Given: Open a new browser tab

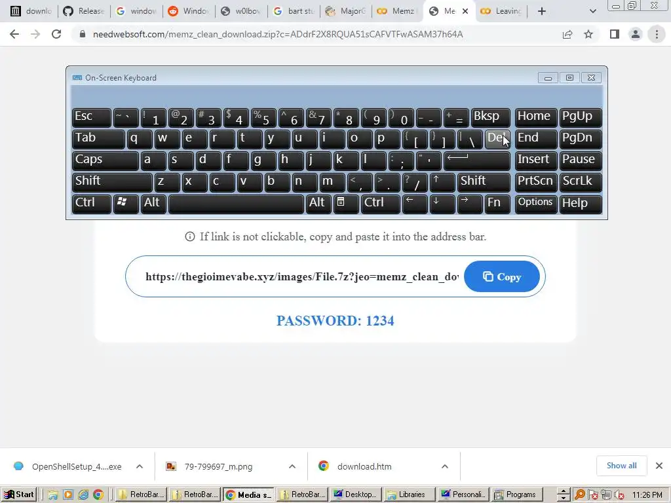Looking at the screenshot, I should point(542,11).
